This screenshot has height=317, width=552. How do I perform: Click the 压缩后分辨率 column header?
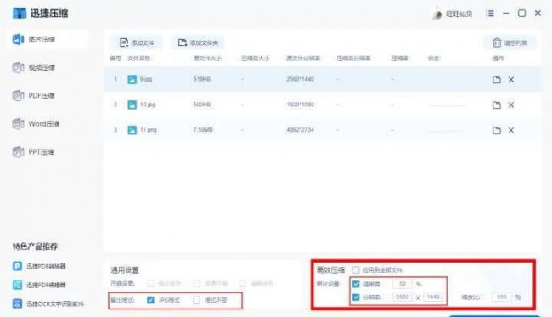(353, 58)
